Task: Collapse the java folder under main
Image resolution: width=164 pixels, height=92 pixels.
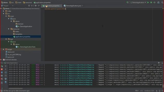Action: pyautogui.click(x=9, y=19)
